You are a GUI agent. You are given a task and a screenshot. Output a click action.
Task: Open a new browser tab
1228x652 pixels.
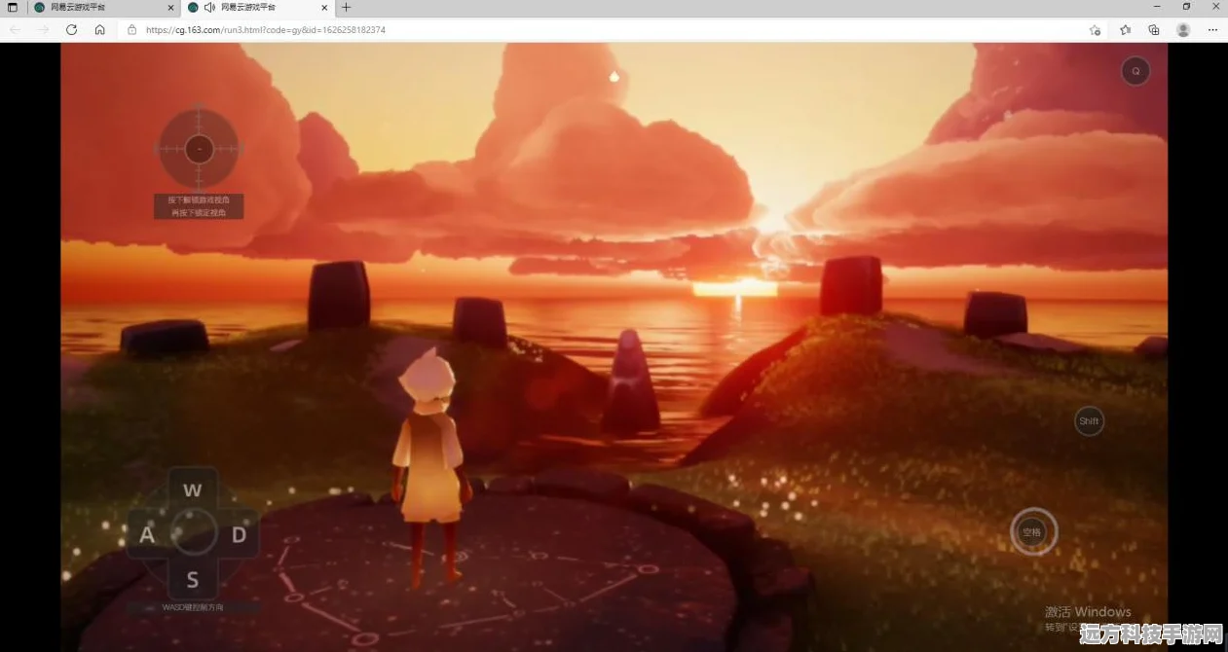(x=346, y=7)
